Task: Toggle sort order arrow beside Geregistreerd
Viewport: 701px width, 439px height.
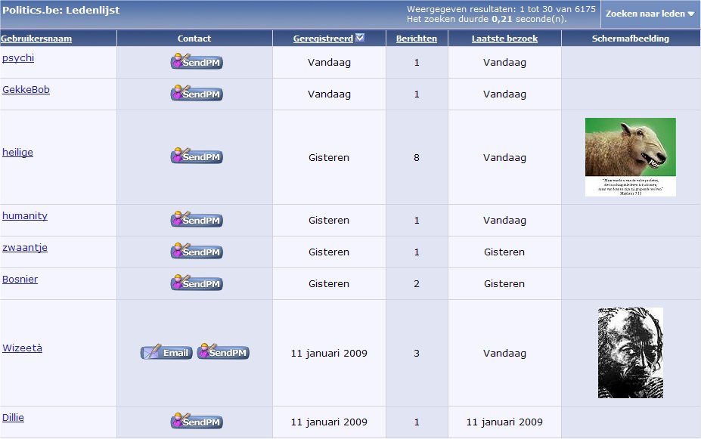Action: coord(360,38)
